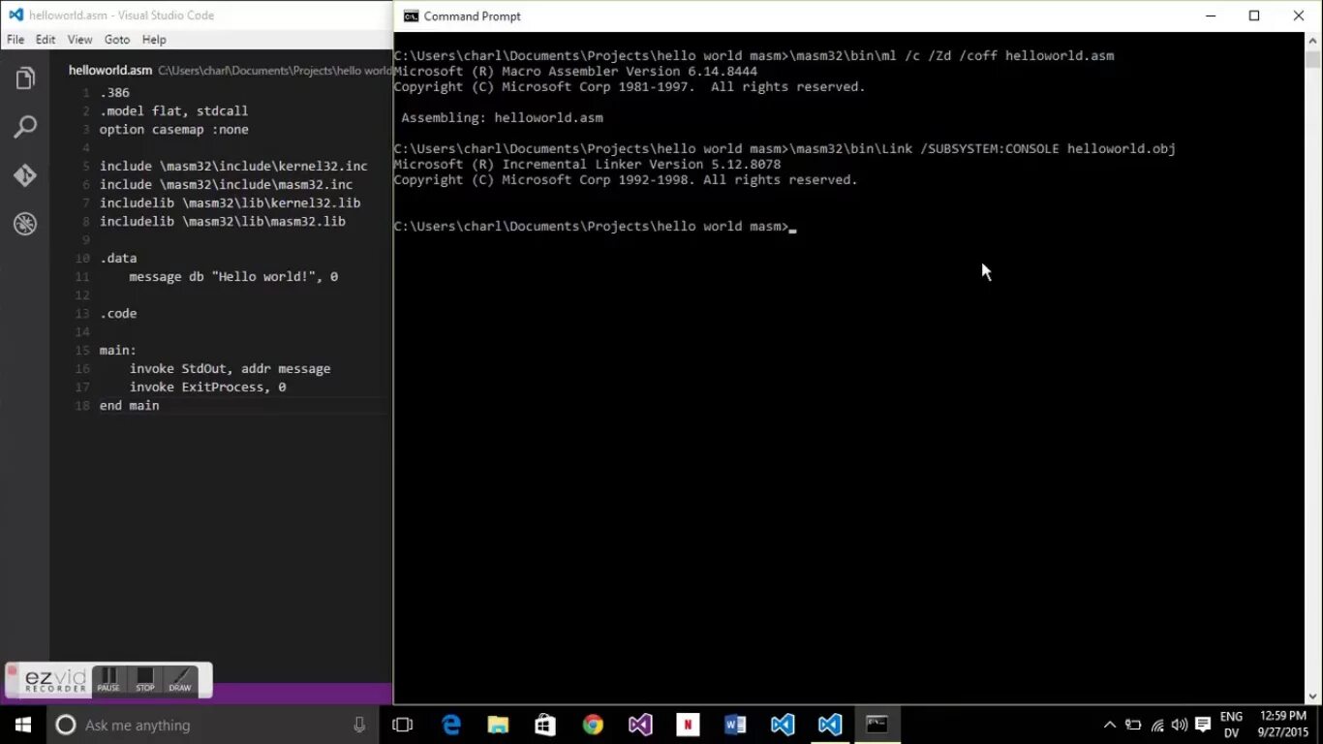Minimize the Command Prompt window
The width and height of the screenshot is (1323, 744).
tap(1210, 15)
